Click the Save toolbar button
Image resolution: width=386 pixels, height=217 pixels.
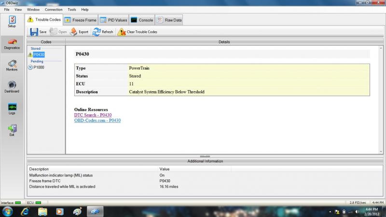[x=38, y=32]
